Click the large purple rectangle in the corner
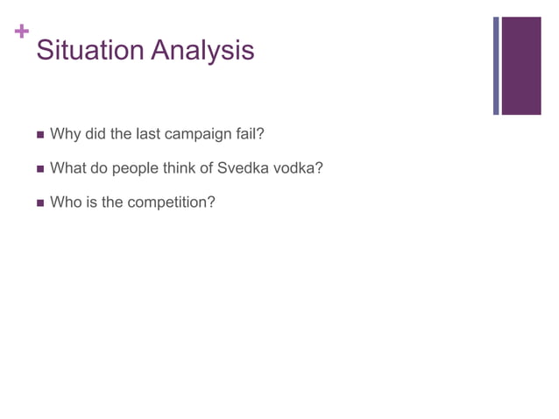The image size is (559, 419). (x=521, y=65)
